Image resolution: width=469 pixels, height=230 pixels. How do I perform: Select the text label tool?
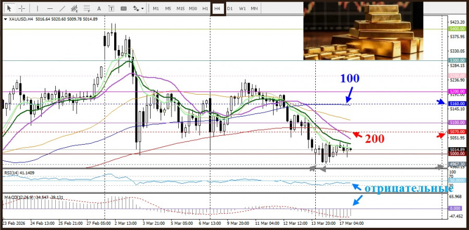[111, 8]
